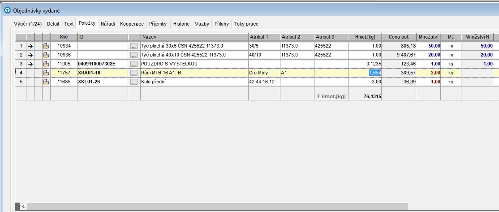
Task: Switch to the Nářadí tab
Action: 108,24
